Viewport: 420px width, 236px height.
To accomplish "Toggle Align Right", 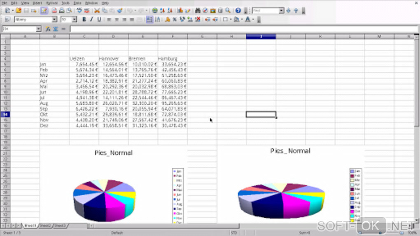I will tap(124, 20).
